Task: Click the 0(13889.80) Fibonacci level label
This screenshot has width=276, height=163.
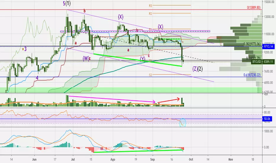Action: coord(254,8)
